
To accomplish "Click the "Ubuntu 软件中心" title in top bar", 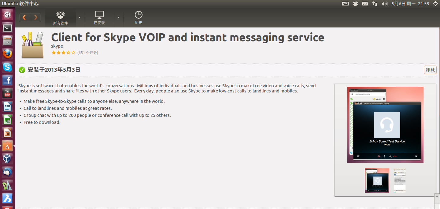I will pyautogui.click(x=20, y=4).
